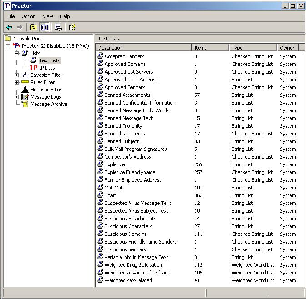Click the Up one level folder icon

point(34,27)
